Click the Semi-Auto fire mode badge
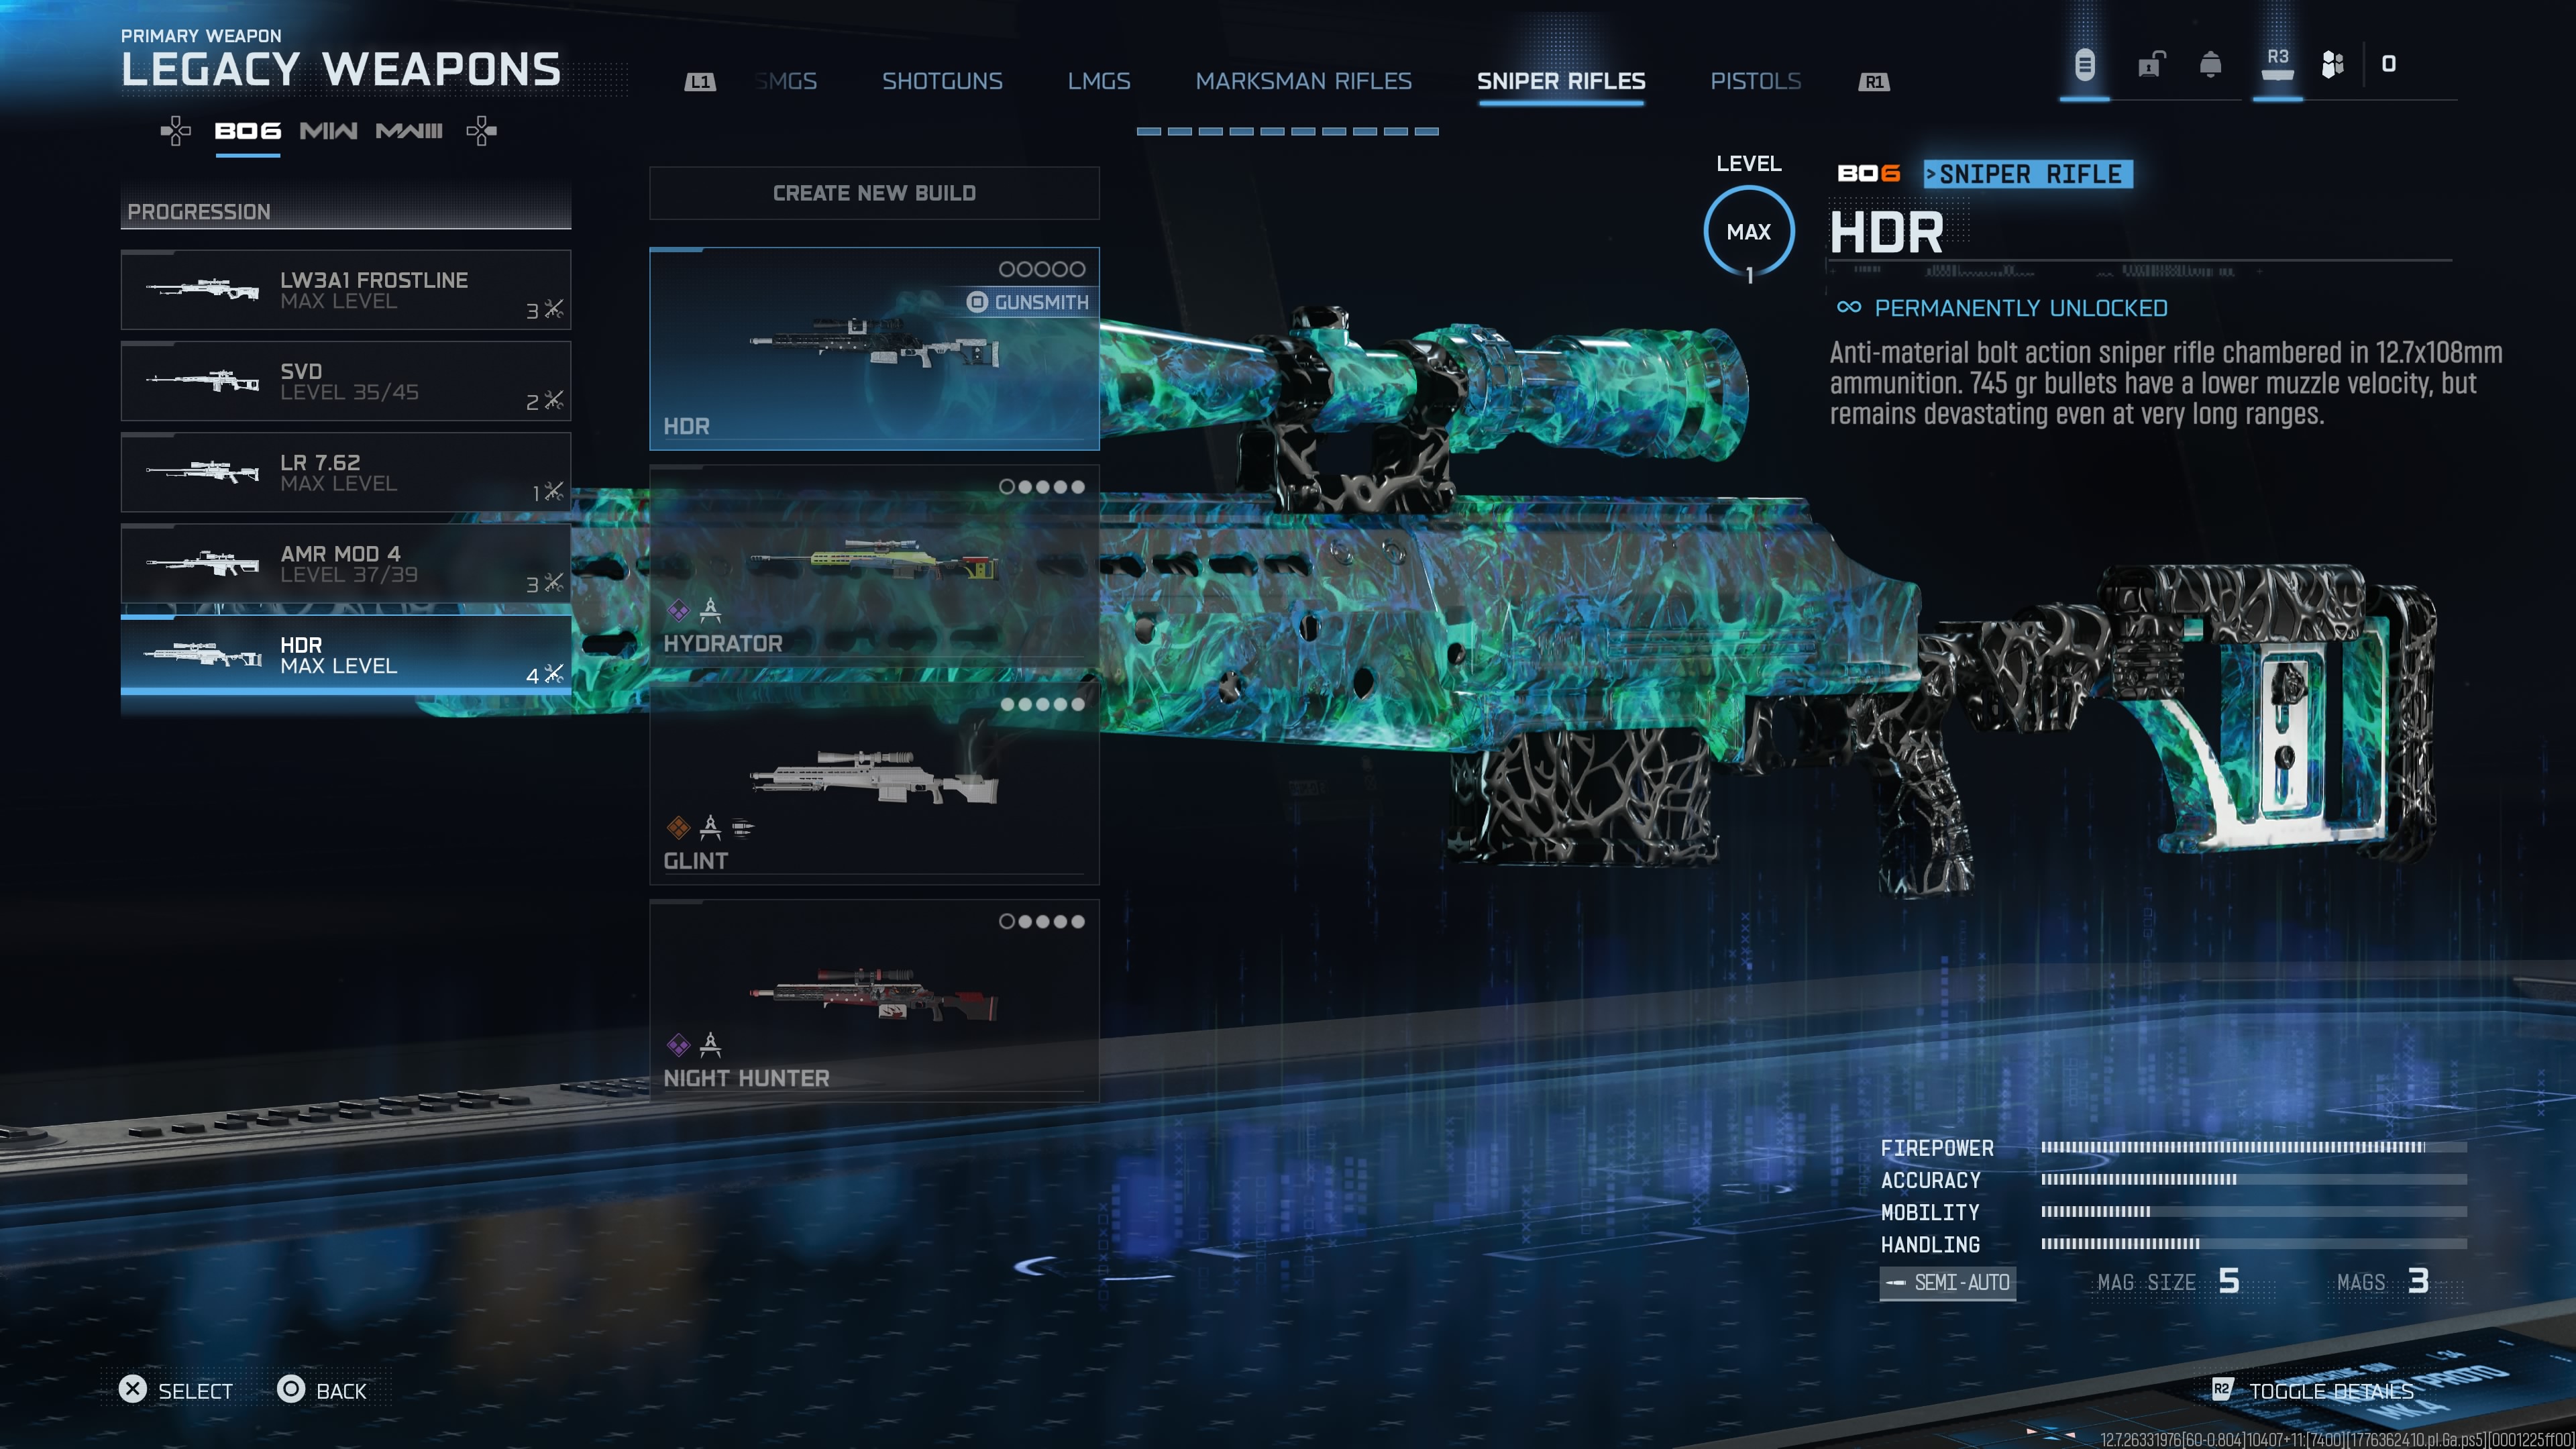2576x1449 pixels. pos(1948,1282)
